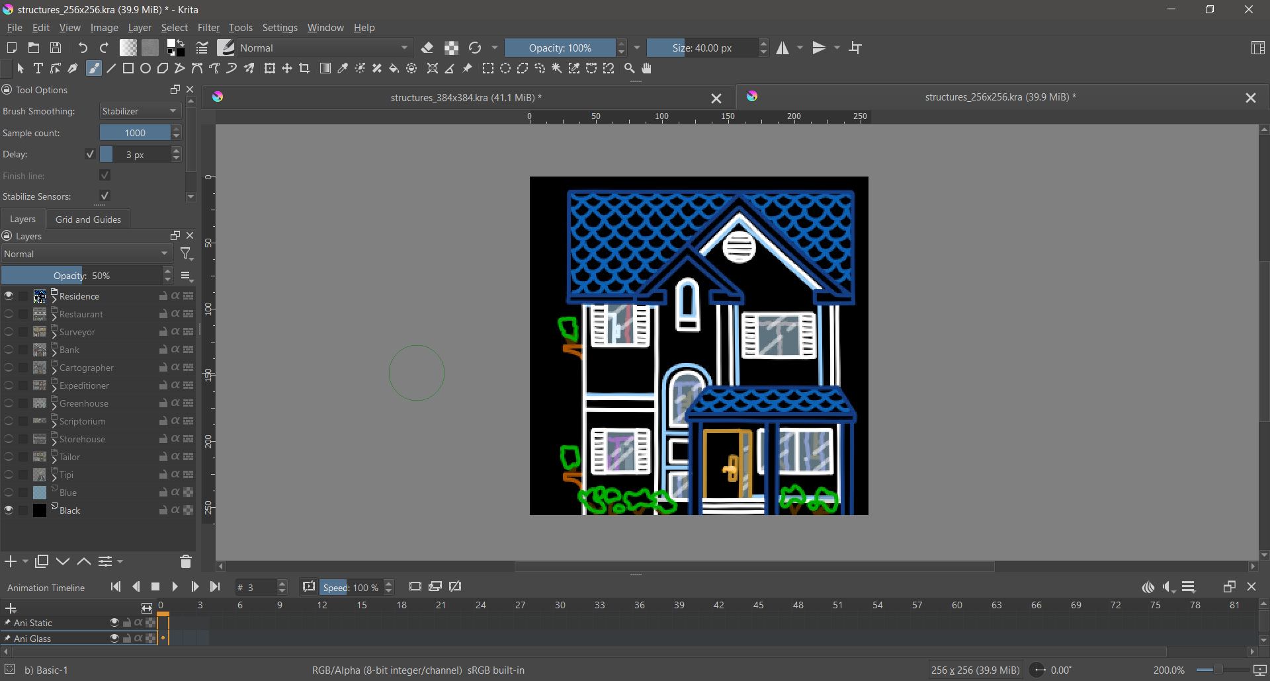
Task: Adjust the brush Opacity slider
Action: click(x=560, y=48)
